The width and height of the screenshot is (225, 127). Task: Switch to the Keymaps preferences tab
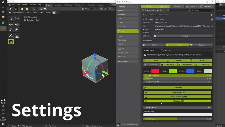[x=201, y=45]
